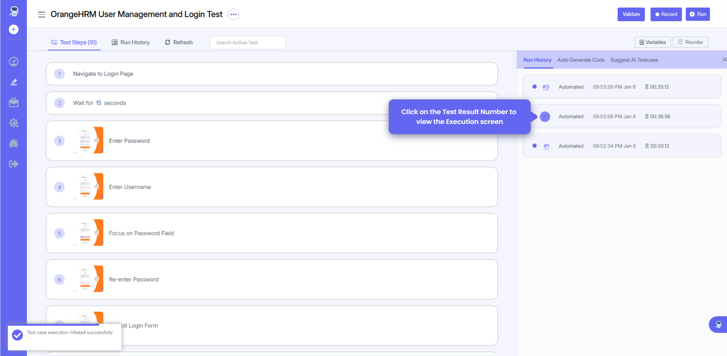Open the three-dots options next to test title
The width and height of the screenshot is (727, 356).
[233, 14]
